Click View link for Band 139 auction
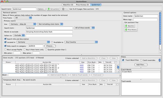Viewport: 163px width, 98px height. [x=81, y=68]
